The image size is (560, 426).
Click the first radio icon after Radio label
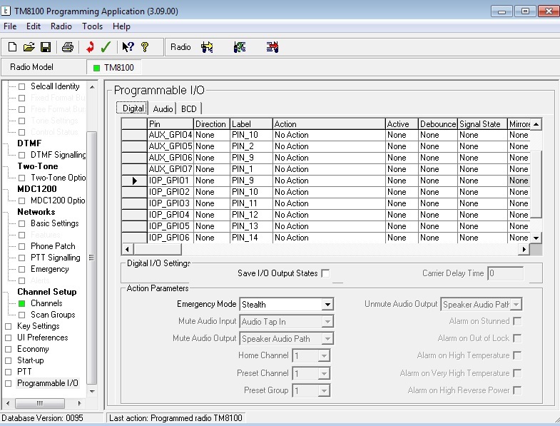(208, 47)
